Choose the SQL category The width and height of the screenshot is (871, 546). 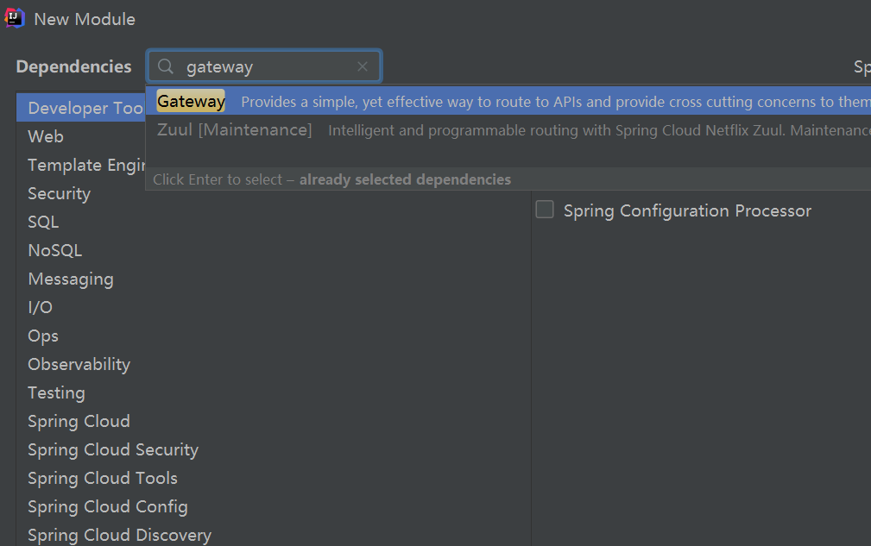43,222
